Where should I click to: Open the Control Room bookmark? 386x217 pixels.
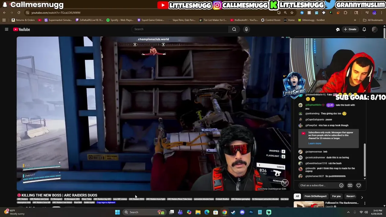[x=271, y=20]
